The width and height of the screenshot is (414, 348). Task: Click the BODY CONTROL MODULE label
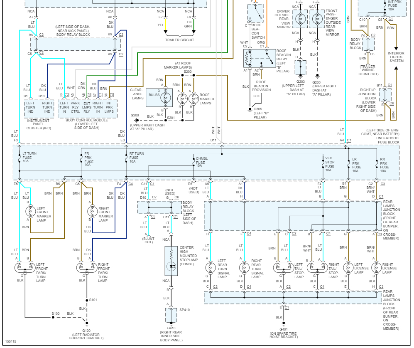click(87, 120)
